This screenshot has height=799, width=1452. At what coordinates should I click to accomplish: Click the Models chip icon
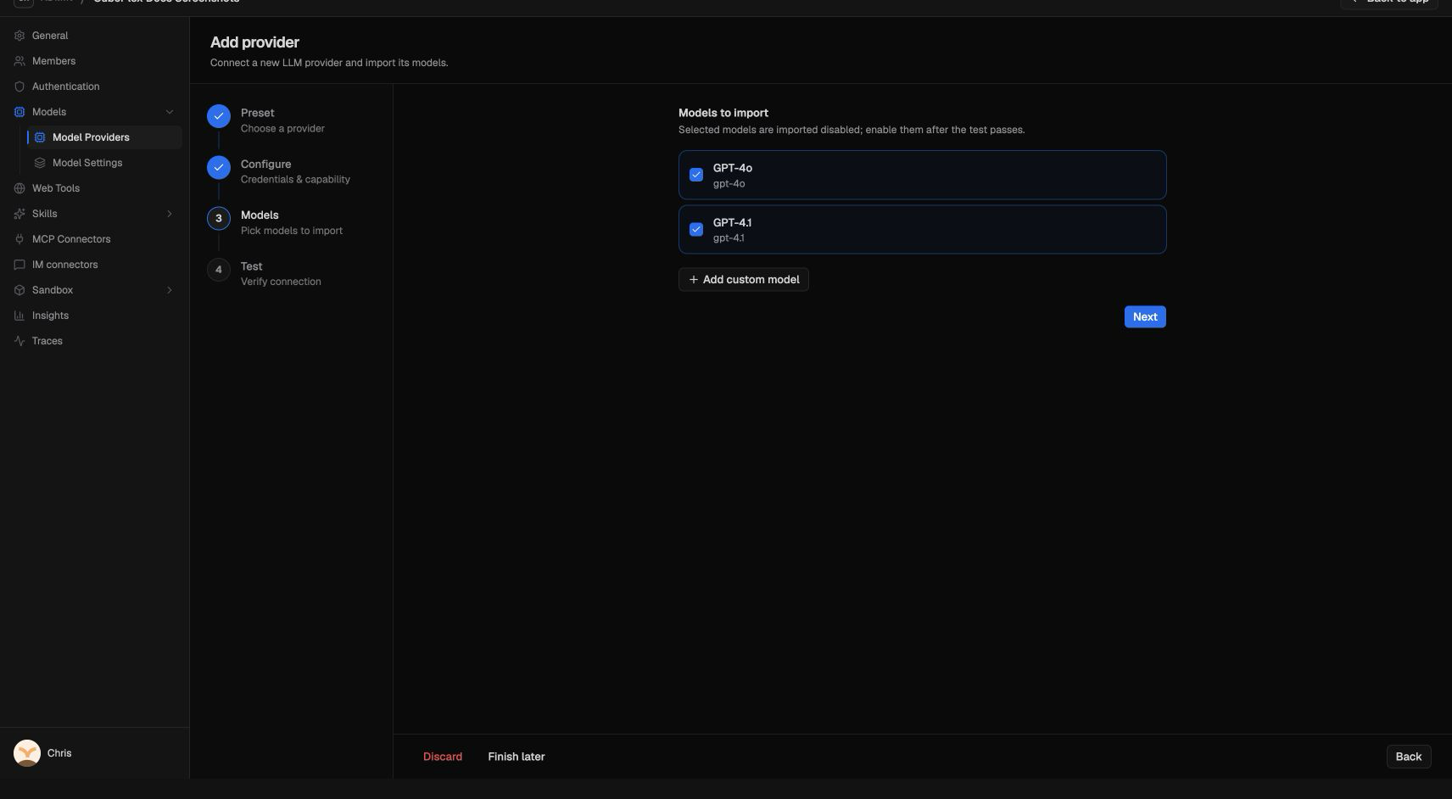[20, 112]
